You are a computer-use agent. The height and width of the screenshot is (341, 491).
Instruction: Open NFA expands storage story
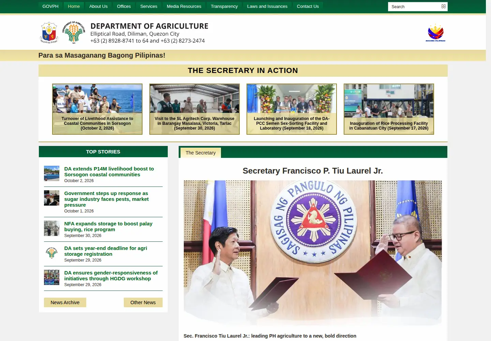[x=108, y=226]
